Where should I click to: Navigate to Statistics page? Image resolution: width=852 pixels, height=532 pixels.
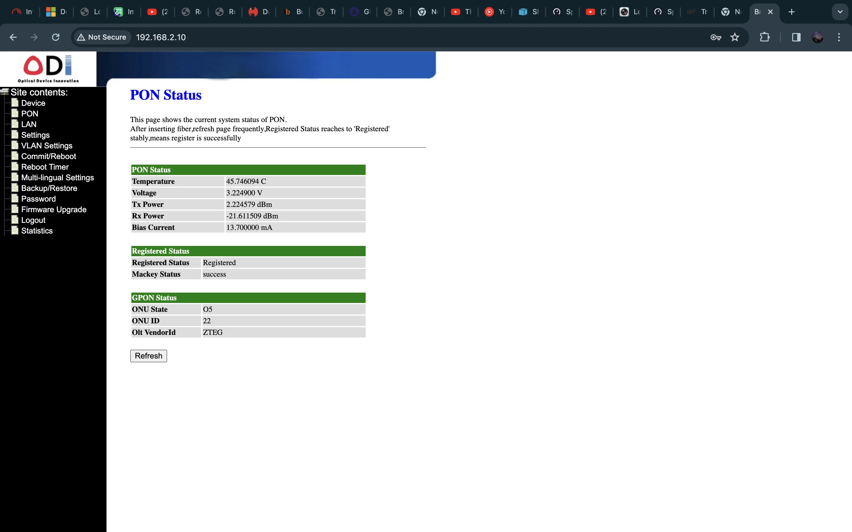(x=37, y=231)
